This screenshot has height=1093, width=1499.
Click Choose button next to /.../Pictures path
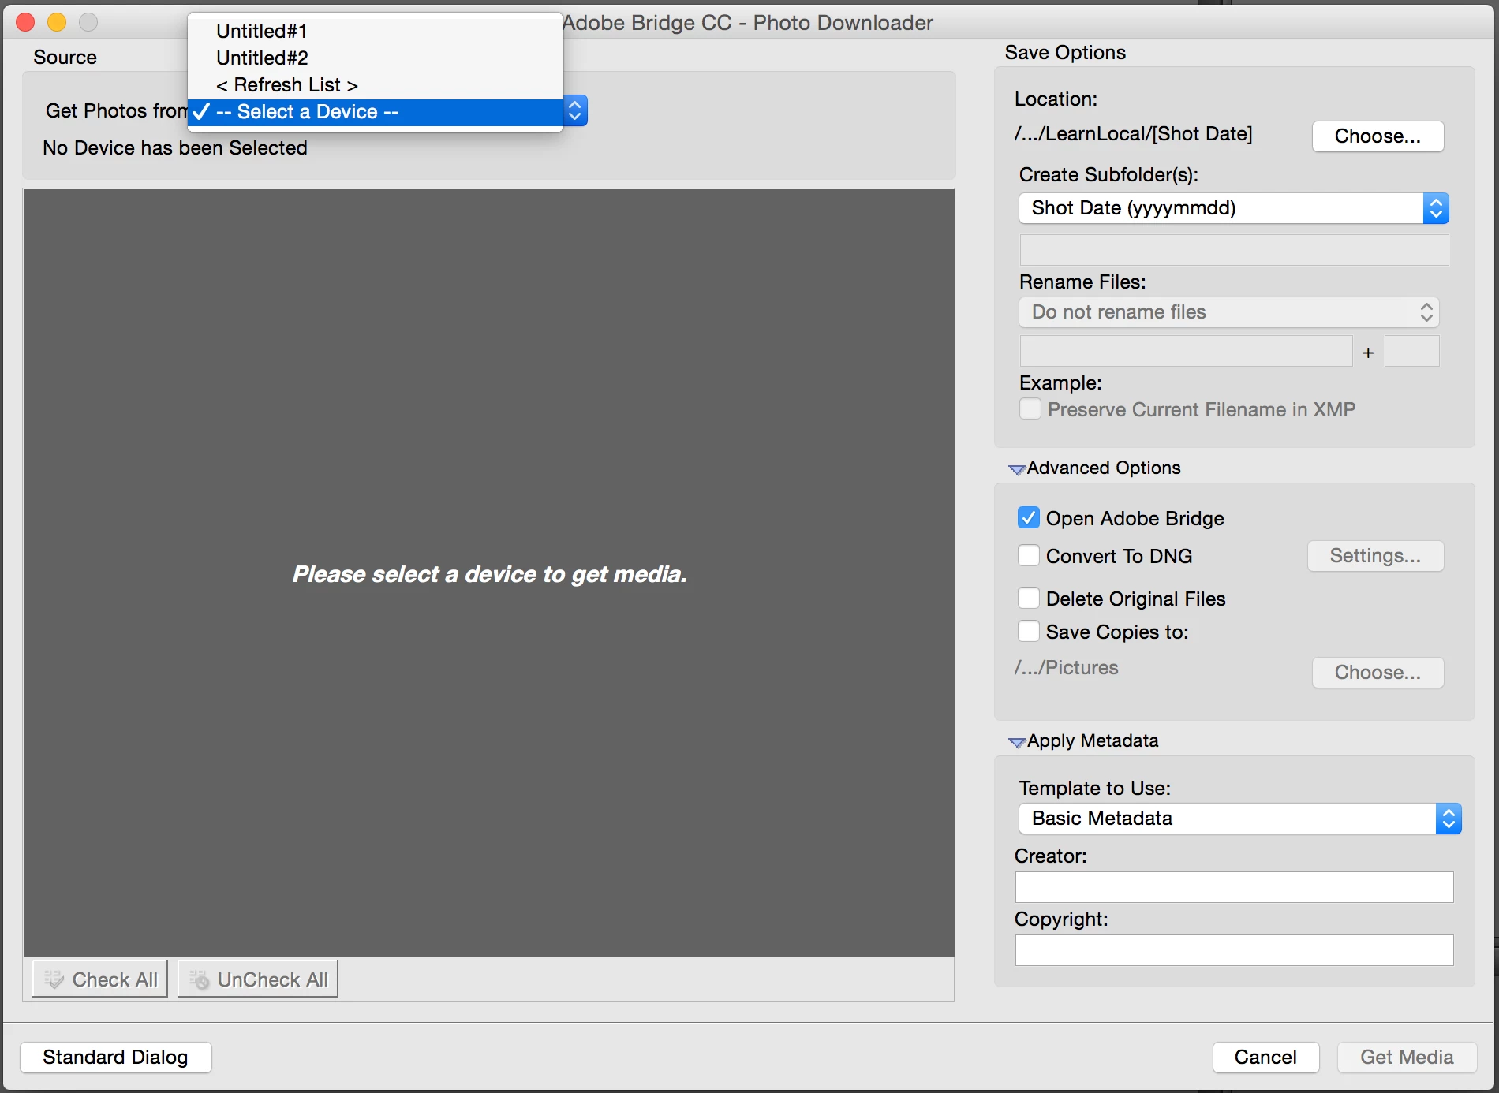1378,673
